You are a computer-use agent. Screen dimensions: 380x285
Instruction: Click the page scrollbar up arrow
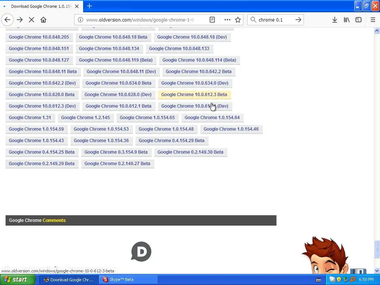(x=377, y=31)
